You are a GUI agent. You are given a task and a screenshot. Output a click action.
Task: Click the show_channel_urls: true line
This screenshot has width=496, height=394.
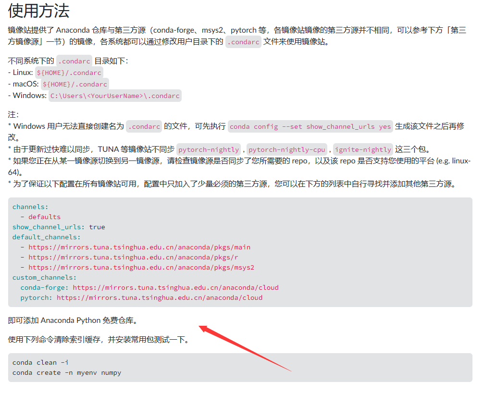point(59,227)
